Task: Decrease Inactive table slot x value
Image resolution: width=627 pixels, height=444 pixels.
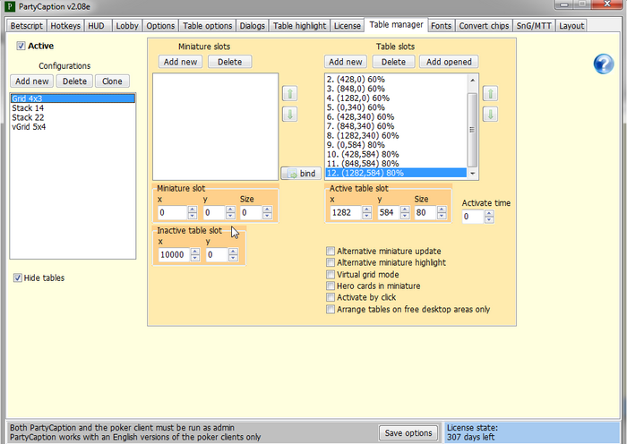Action: (x=194, y=258)
